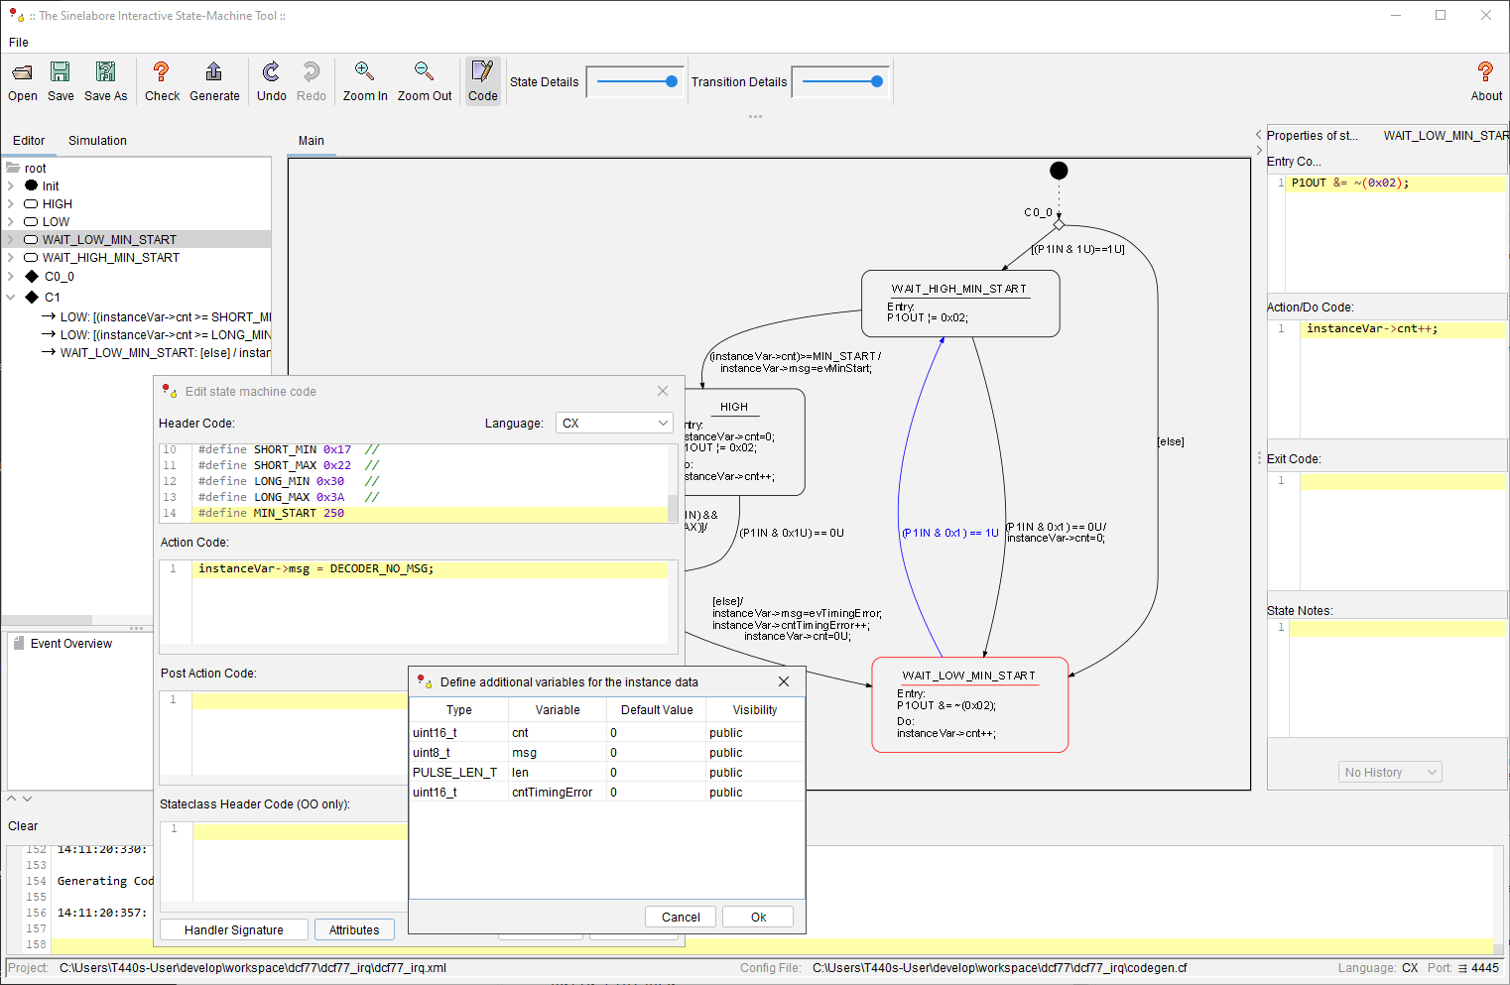Image resolution: width=1510 pixels, height=985 pixels.
Task: Click the Redo icon
Action: pos(312,79)
